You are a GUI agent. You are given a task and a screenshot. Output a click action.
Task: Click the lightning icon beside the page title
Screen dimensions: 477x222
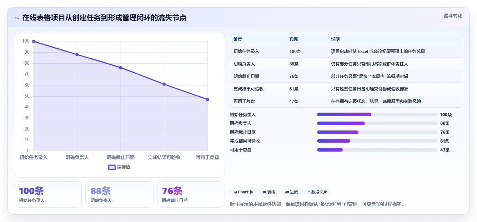point(17,18)
